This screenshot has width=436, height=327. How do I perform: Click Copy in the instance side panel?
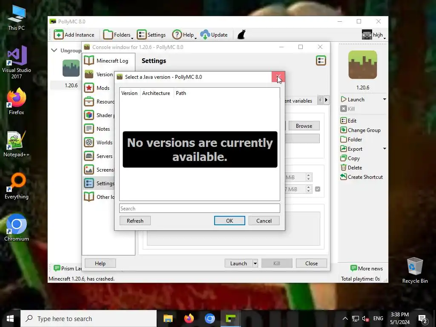[x=350, y=158]
